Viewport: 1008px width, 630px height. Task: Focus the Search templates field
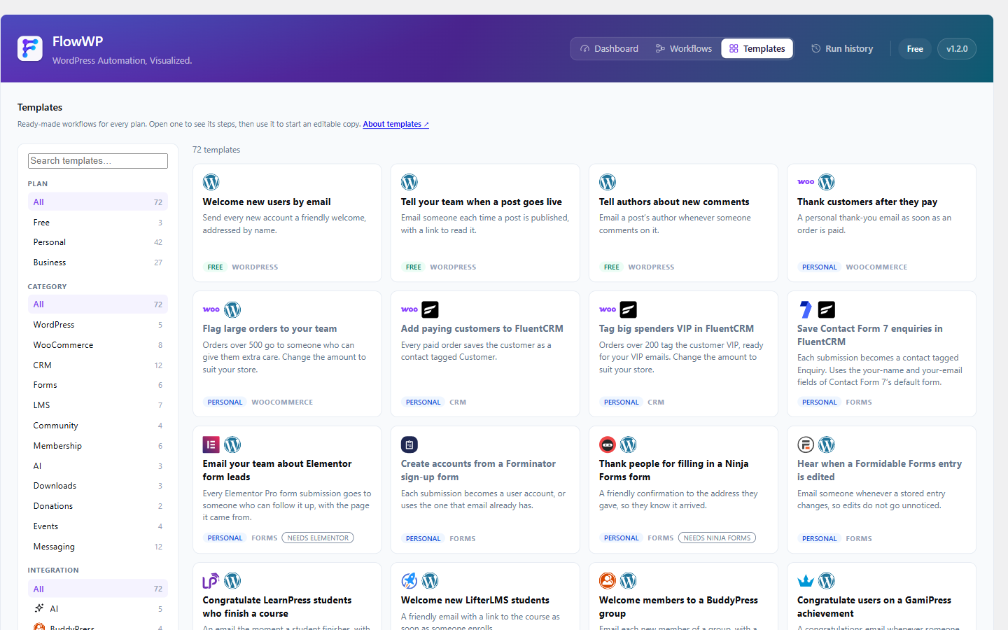(98, 161)
